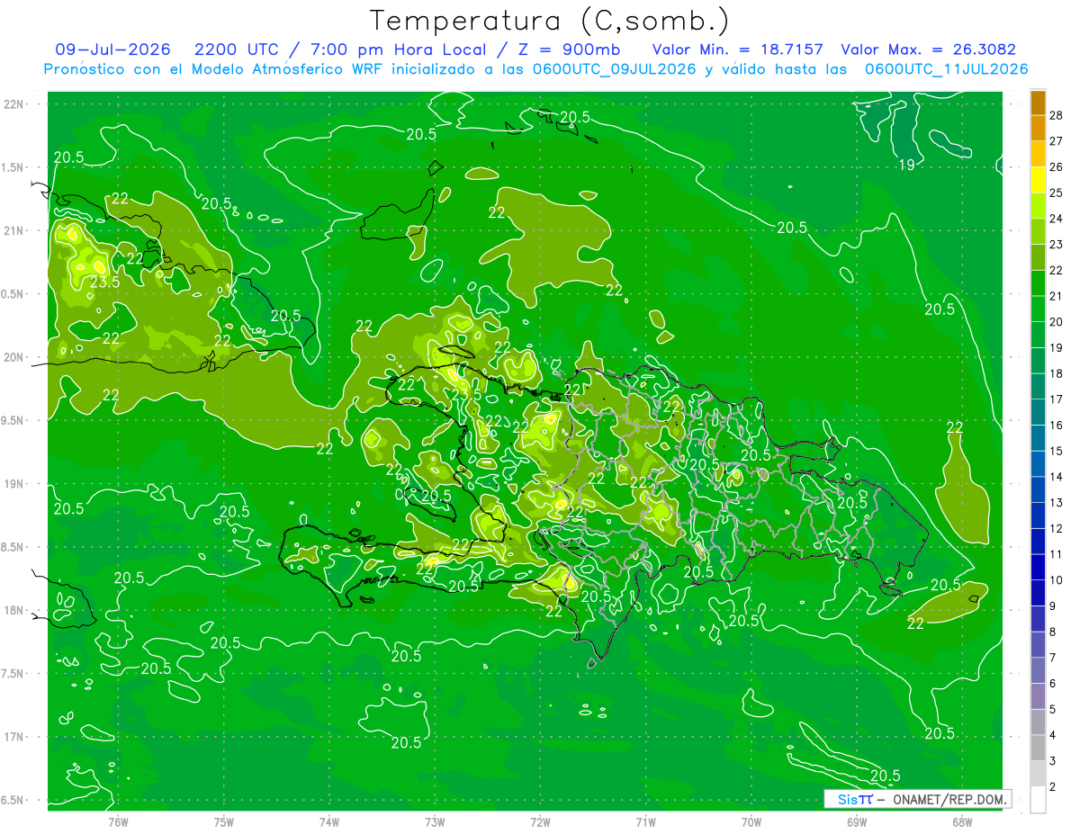
Task: Click the "10" value on the color legend
Action: (1056, 580)
